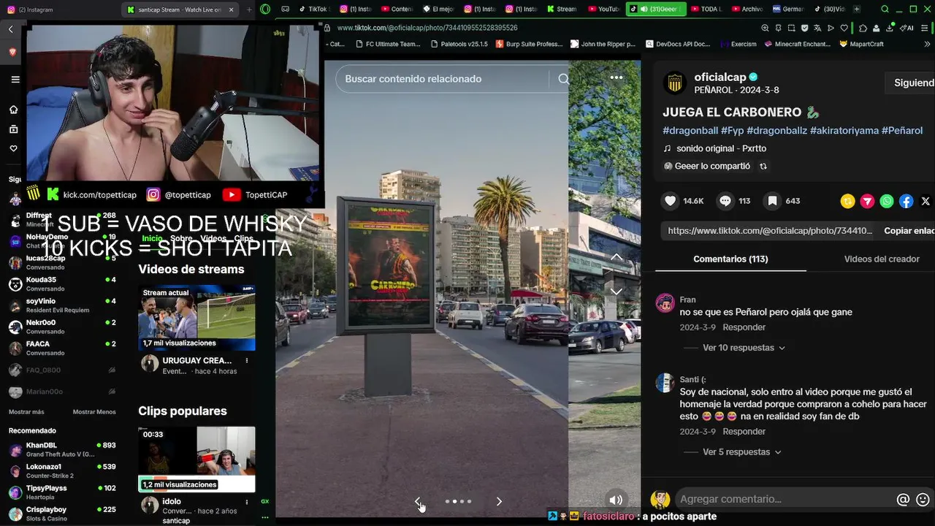Screen dimensions: 935x526
Task: Share the post to X
Action: point(926,201)
